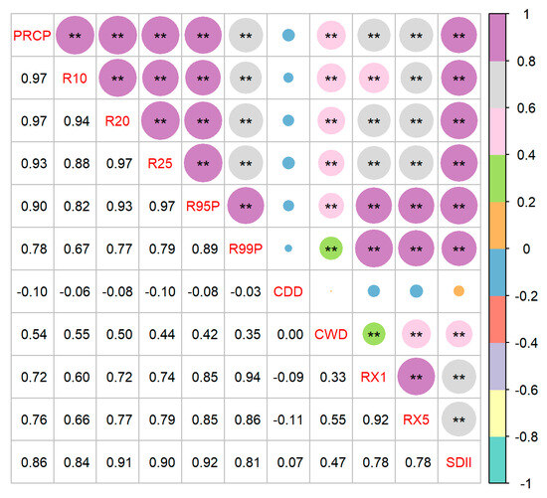Select the orange circle in CDD row, SDII column
The height and width of the screenshot is (498, 547).
click(x=458, y=291)
